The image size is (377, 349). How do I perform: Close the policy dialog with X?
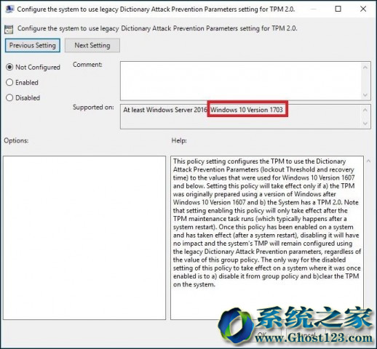pyautogui.click(x=363, y=9)
